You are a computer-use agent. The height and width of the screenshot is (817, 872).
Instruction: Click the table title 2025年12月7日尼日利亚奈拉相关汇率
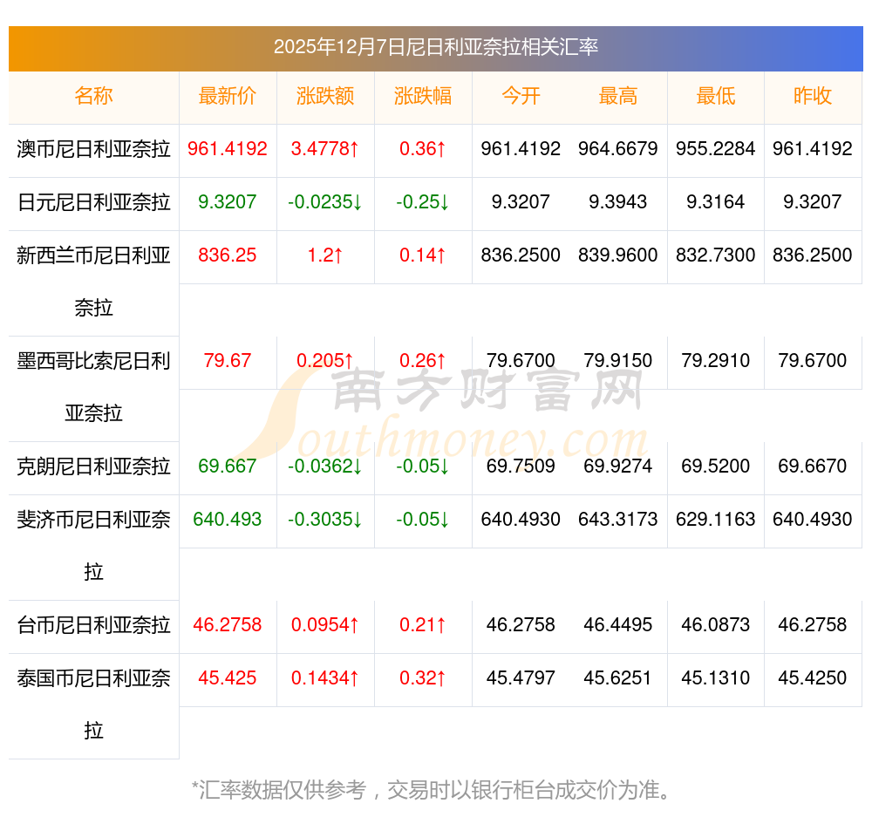[436, 47]
